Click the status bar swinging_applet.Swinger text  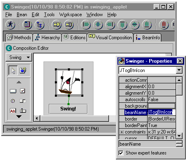tap(52, 129)
